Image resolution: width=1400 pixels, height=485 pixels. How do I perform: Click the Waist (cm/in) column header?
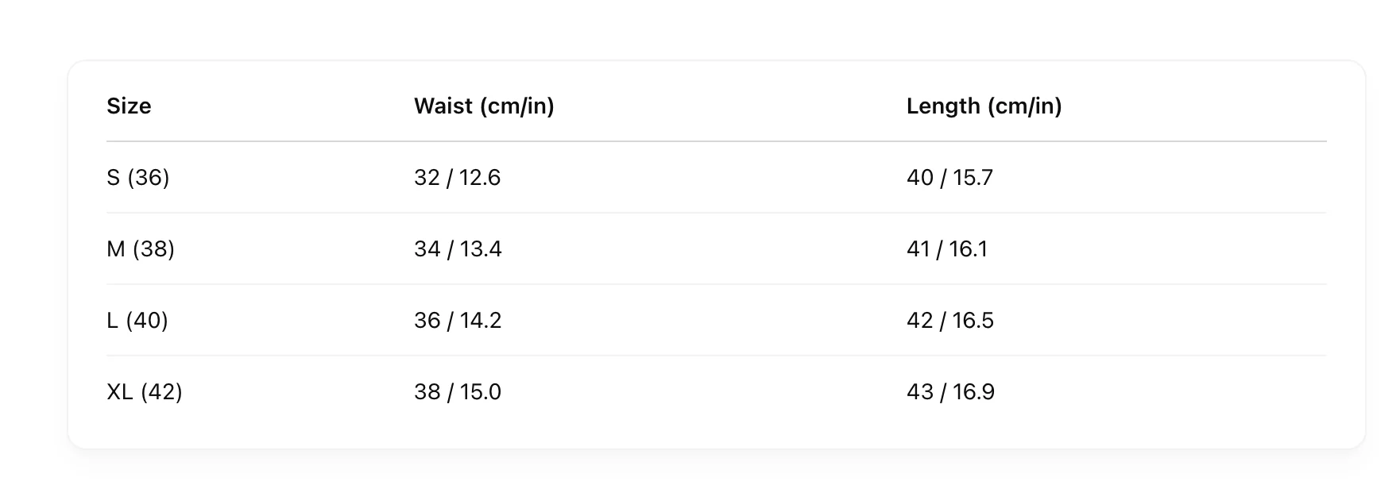point(484,106)
